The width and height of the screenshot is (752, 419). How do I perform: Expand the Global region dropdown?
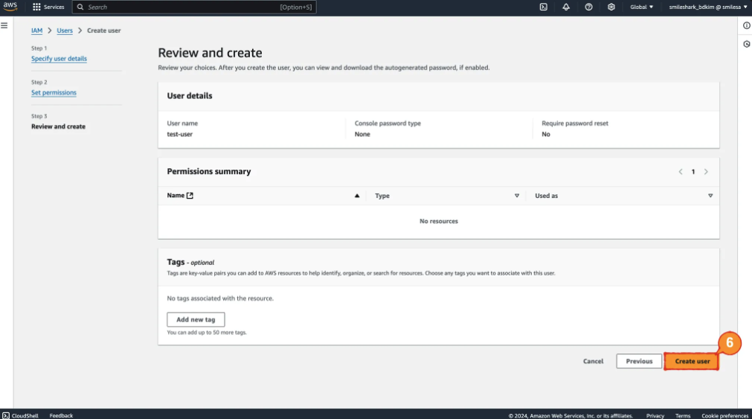click(641, 7)
